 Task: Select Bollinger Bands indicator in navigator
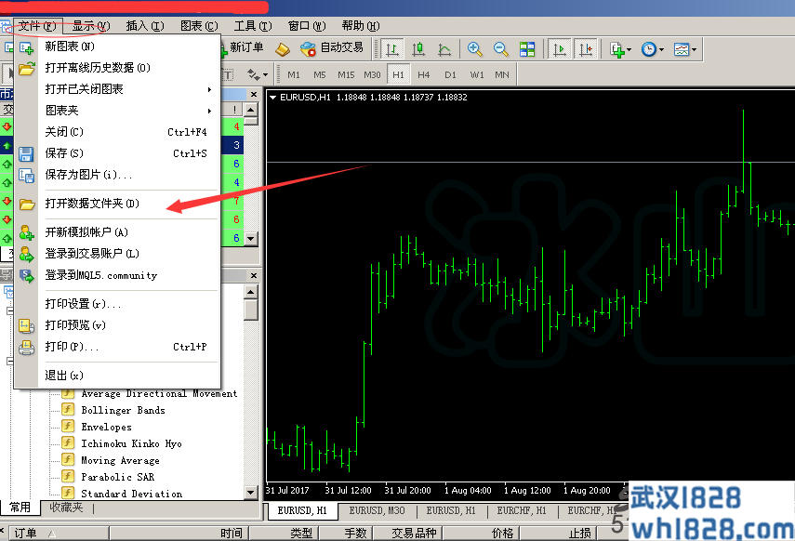pyautogui.click(x=123, y=410)
